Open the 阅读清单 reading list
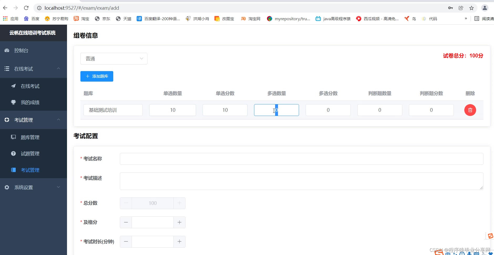494x255 pixels. 484,19
